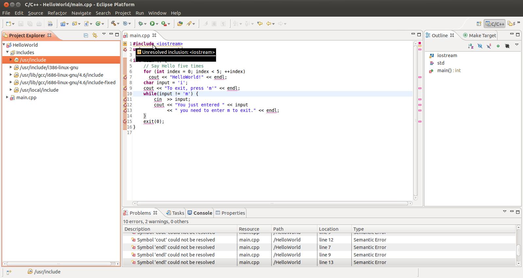Click the Back navigation arrow
The height and width of the screenshot is (278, 523).
pyautogui.click(x=269, y=23)
